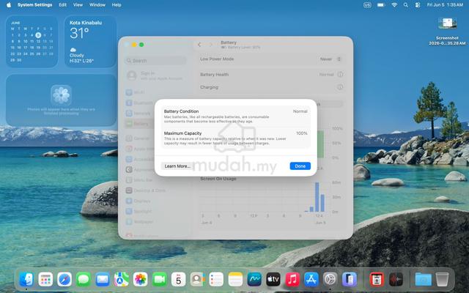Open the Trash in the Dock
469x293 pixels.
click(442, 280)
